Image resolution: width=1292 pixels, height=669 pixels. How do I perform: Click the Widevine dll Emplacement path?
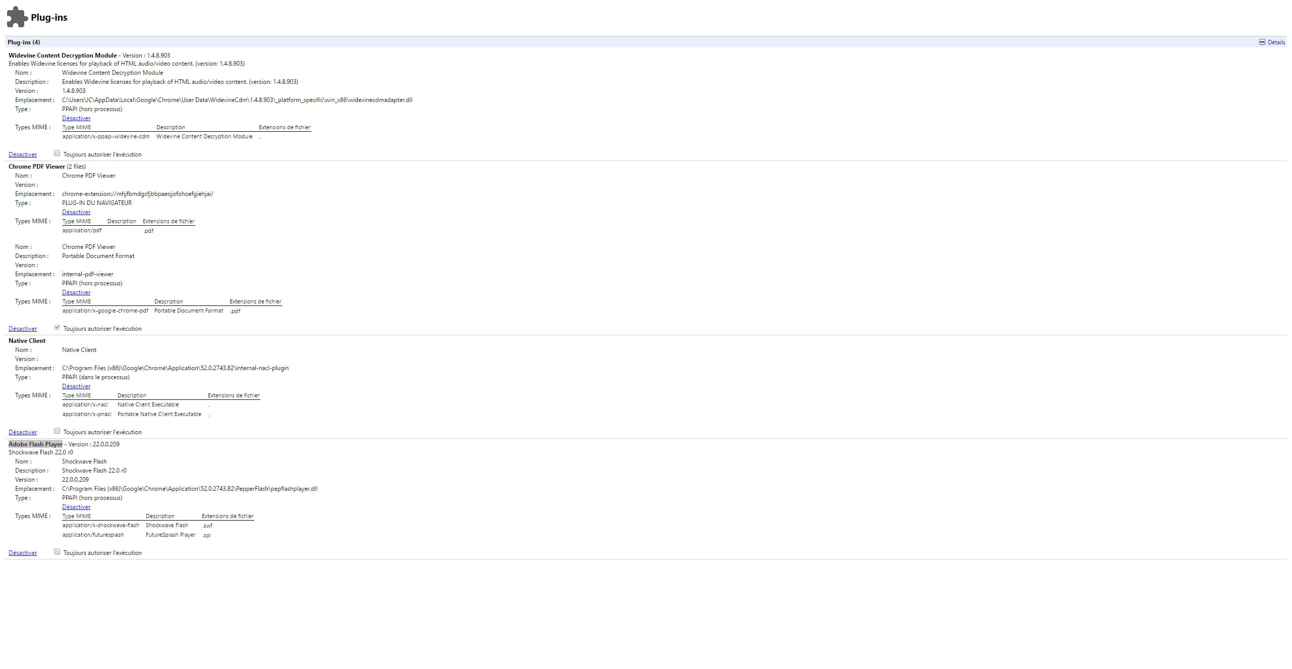tap(237, 100)
